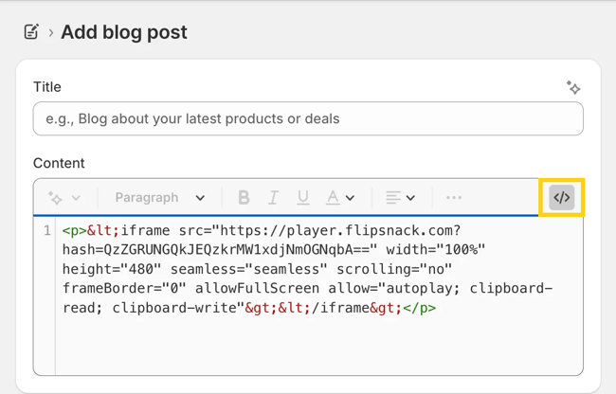The height and width of the screenshot is (394, 616).
Task: Click the AI magic icon in Content toolbar
Action: (55, 198)
